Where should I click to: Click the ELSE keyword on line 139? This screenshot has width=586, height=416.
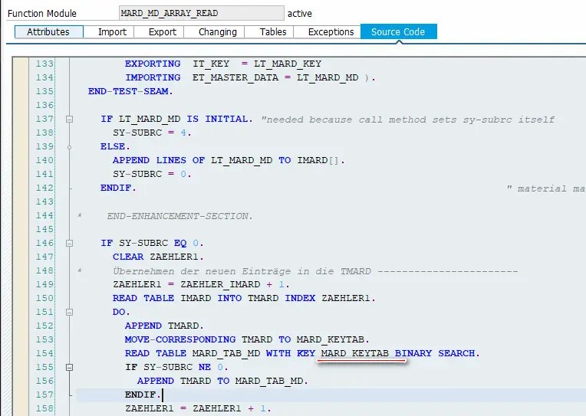pos(115,147)
